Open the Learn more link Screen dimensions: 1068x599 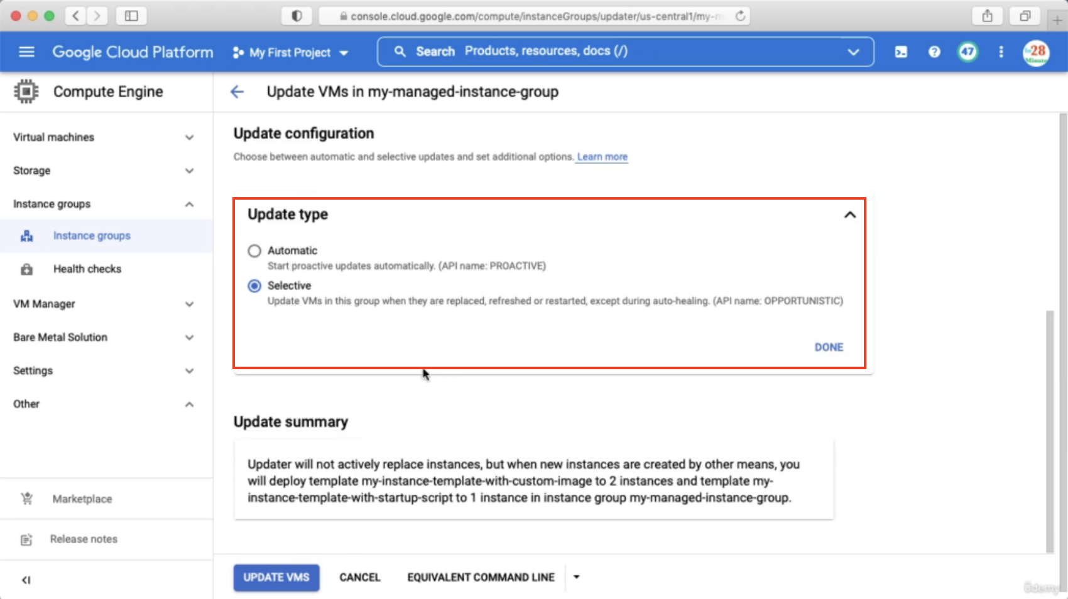point(602,156)
